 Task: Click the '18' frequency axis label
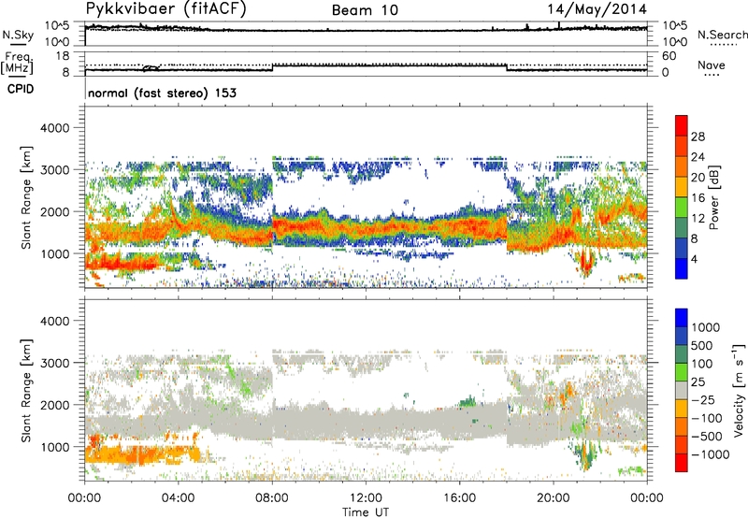click(x=63, y=56)
